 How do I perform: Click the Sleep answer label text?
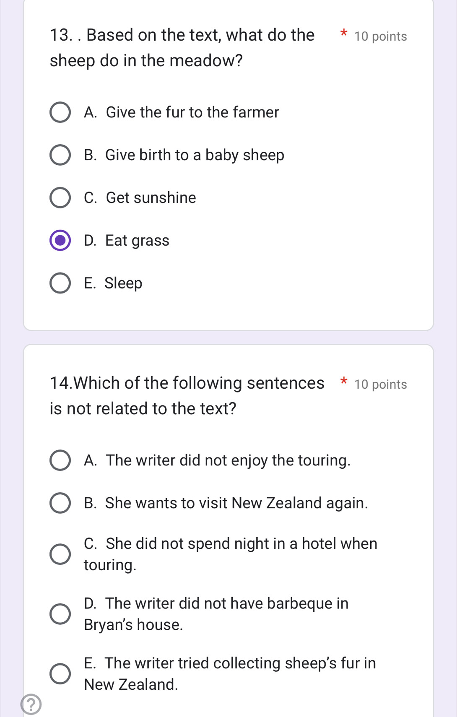pos(113,283)
